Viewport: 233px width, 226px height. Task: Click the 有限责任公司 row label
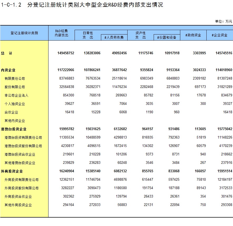[15, 78]
